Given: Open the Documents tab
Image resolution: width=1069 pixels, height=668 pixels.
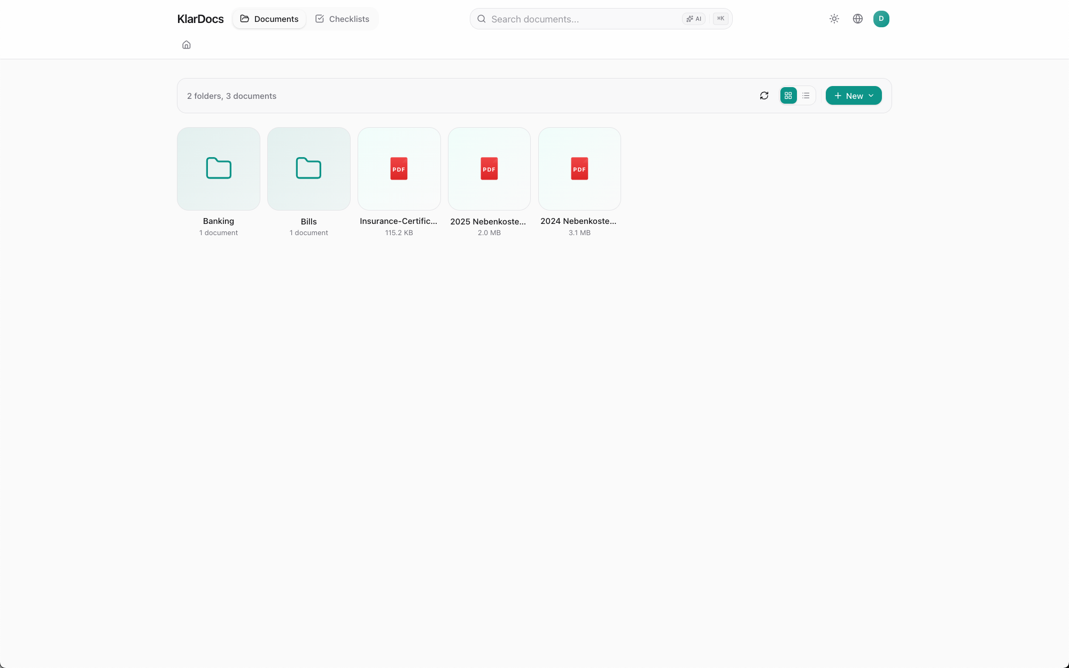Looking at the screenshot, I should 269,19.
